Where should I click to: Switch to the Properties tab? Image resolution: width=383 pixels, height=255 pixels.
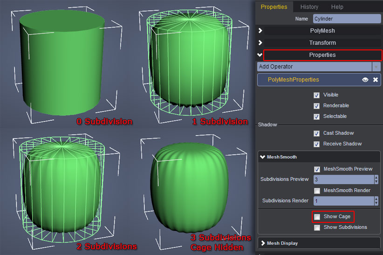click(274, 7)
